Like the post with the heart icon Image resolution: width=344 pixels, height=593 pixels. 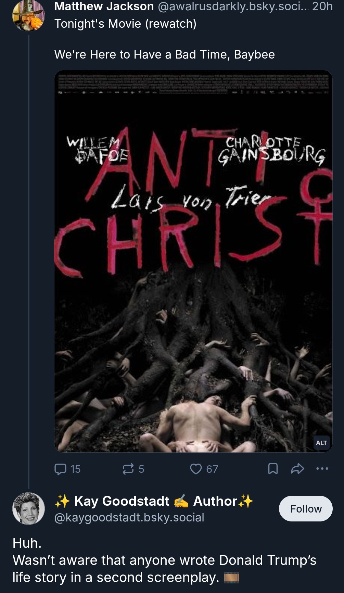pyautogui.click(x=196, y=469)
